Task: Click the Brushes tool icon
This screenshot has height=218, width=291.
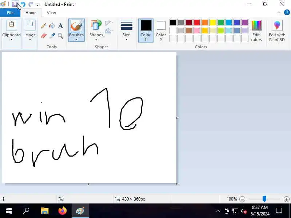Action: (x=76, y=25)
